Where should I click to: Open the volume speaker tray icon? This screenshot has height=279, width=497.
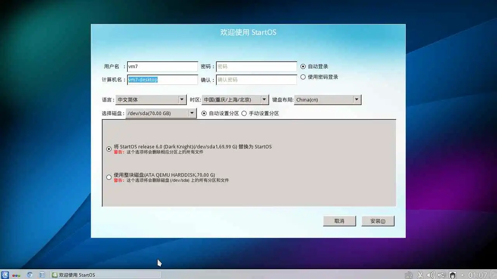(431, 275)
